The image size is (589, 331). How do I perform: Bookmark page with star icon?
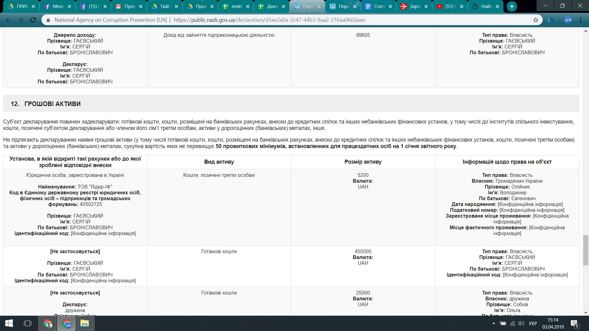coord(536,20)
